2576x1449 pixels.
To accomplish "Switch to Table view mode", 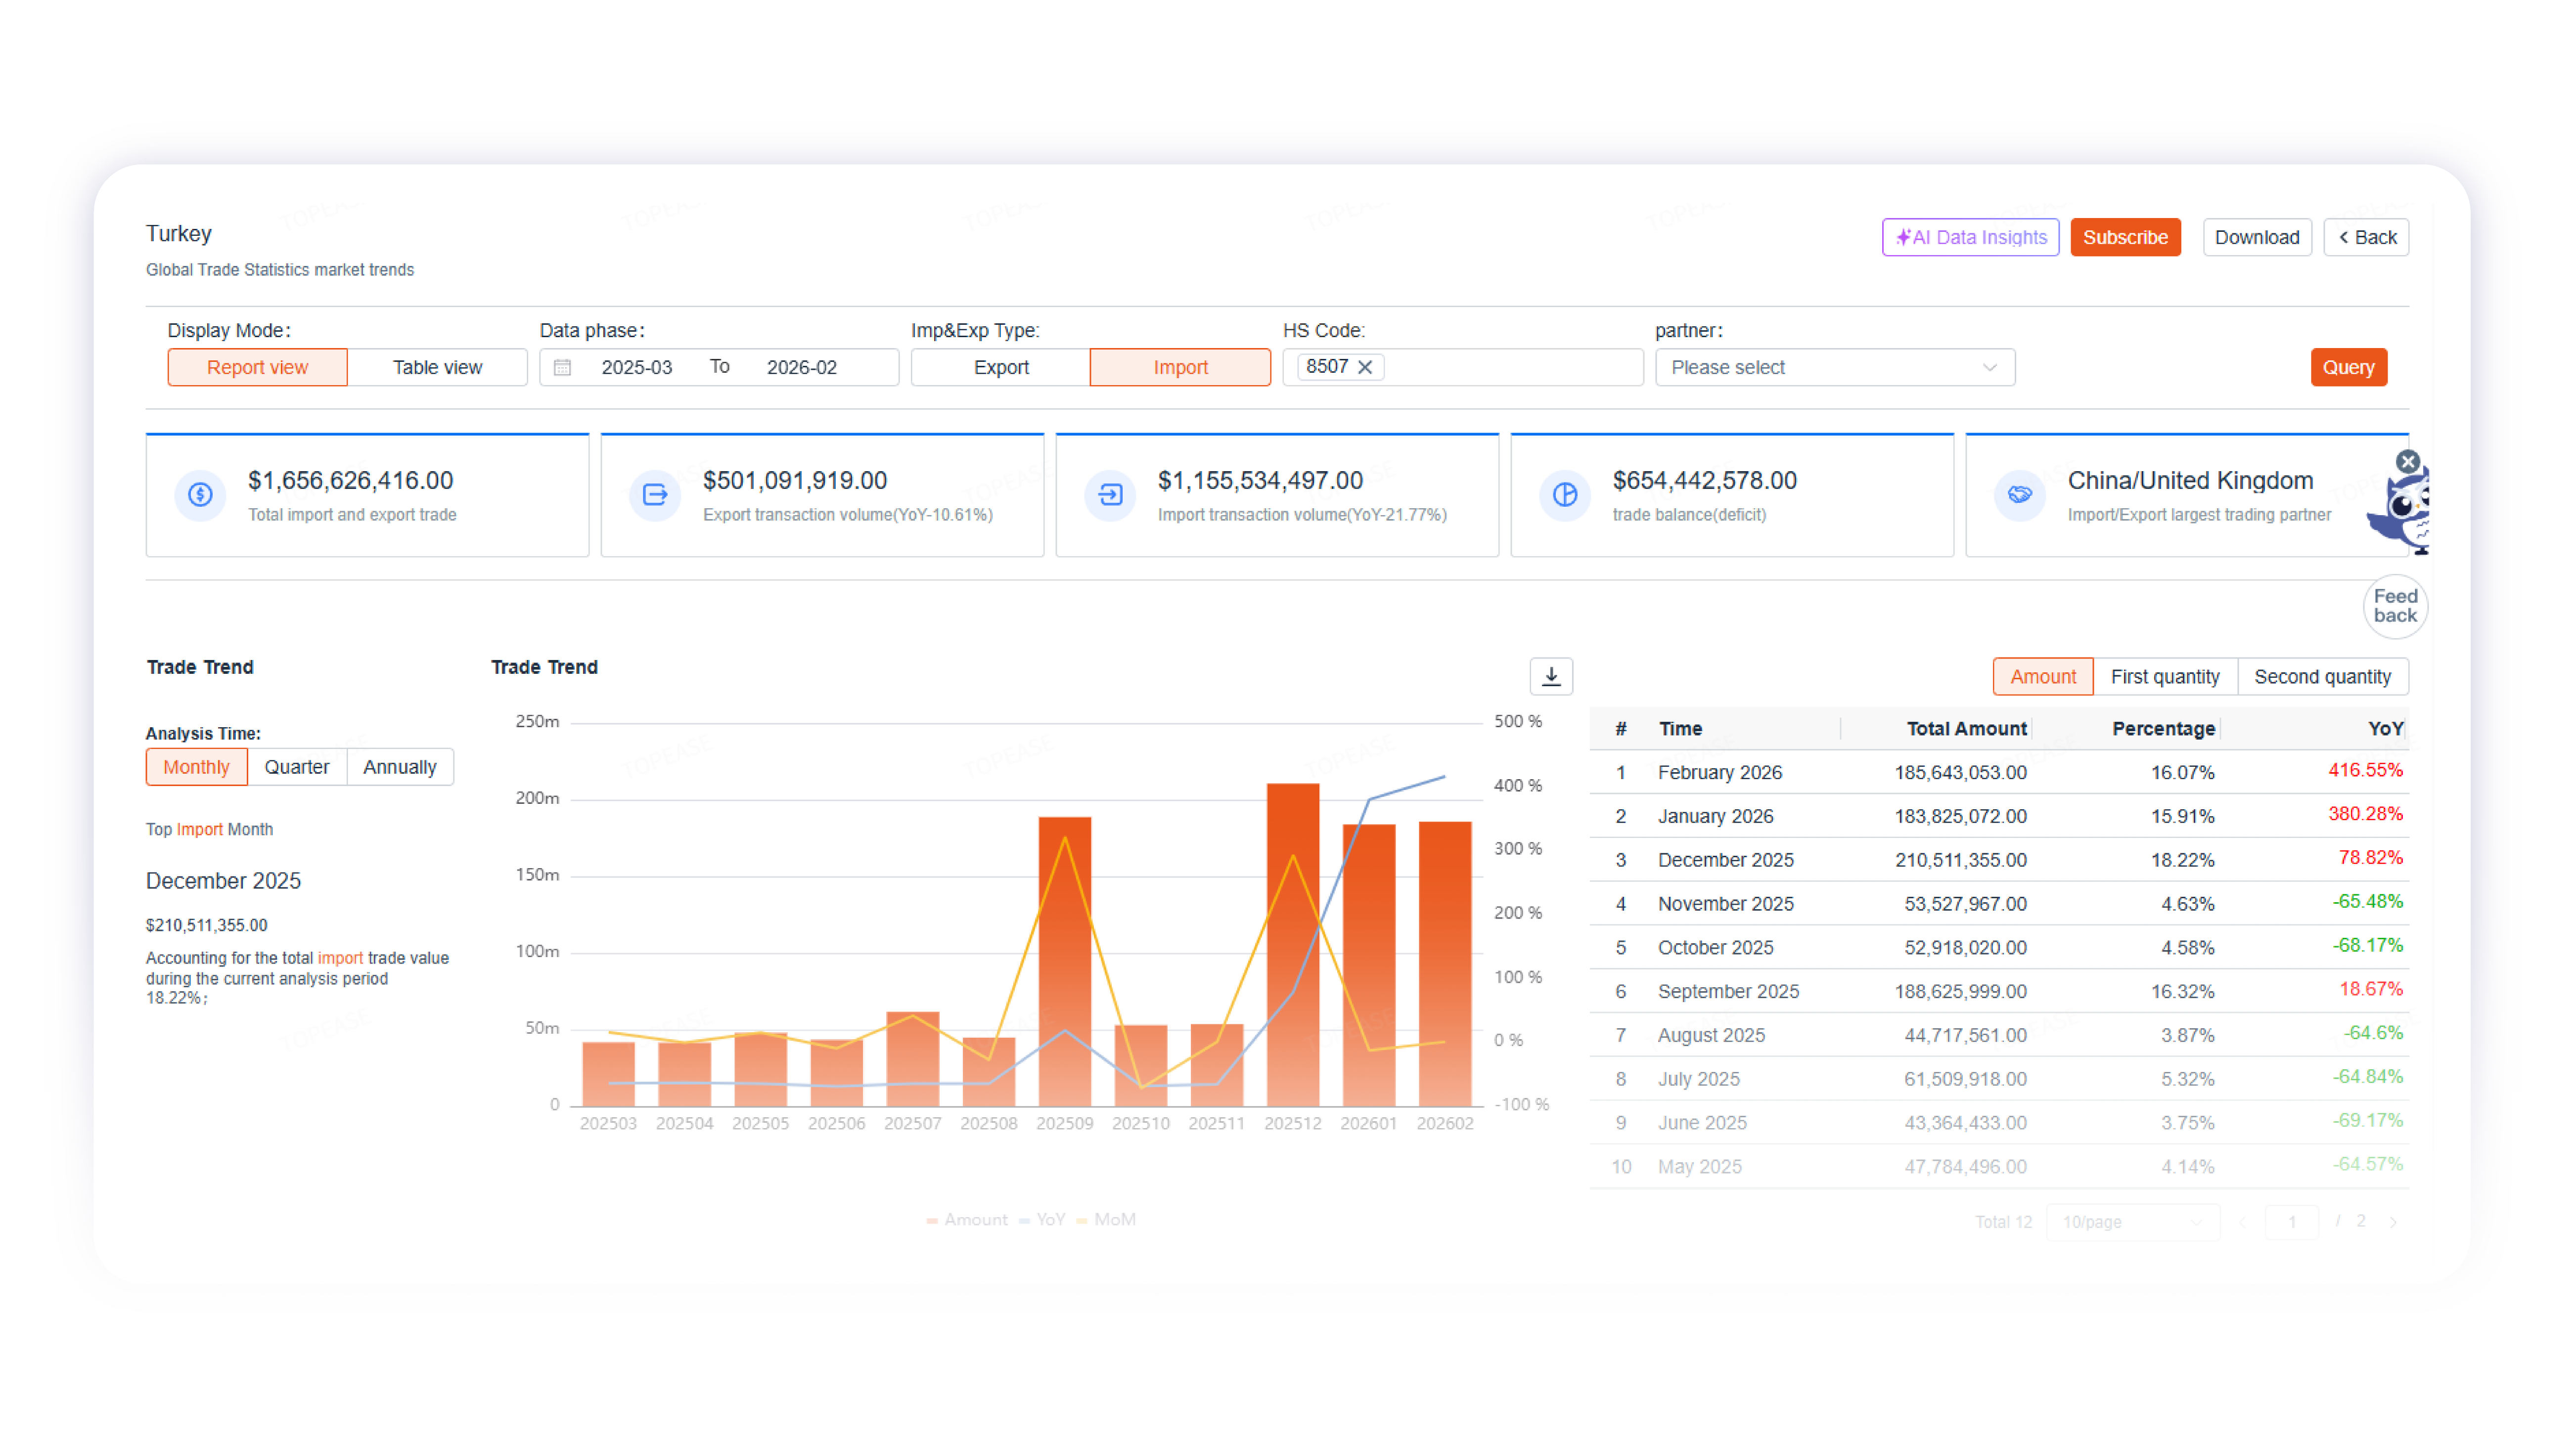I will (x=437, y=367).
